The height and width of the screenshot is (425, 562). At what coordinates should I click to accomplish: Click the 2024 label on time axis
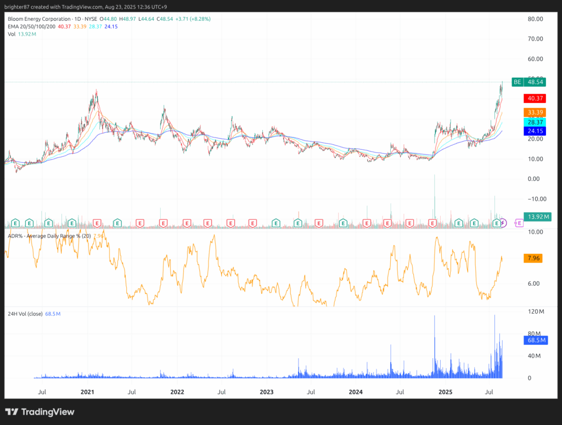pyautogui.click(x=356, y=392)
